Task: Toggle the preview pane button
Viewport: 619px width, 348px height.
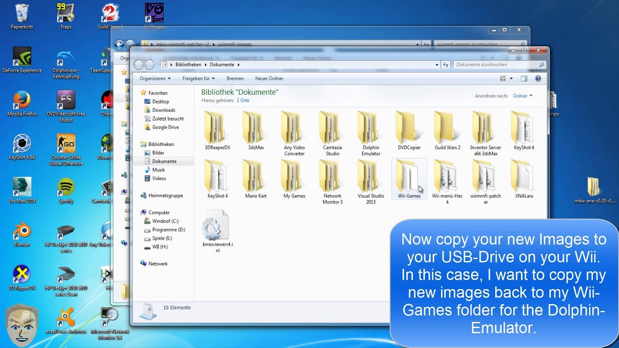Action: click(524, 78)
